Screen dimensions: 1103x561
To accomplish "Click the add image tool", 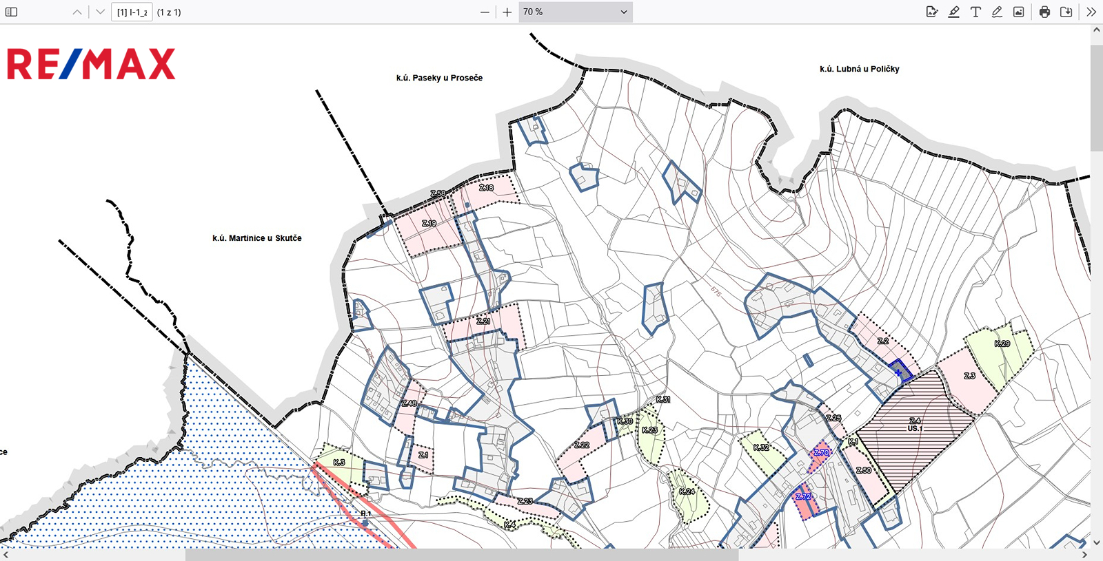I will (x=1018, y=12).
